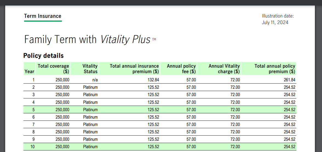Select the 261.84 total policy premium value
This screenshot has width=322, height=152.
289,80
